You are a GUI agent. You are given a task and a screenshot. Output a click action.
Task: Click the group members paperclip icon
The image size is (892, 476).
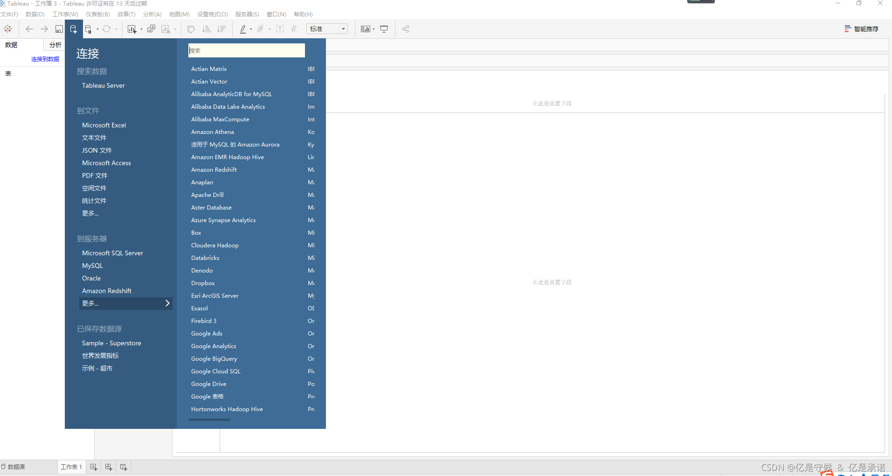(x=261, y=29)
